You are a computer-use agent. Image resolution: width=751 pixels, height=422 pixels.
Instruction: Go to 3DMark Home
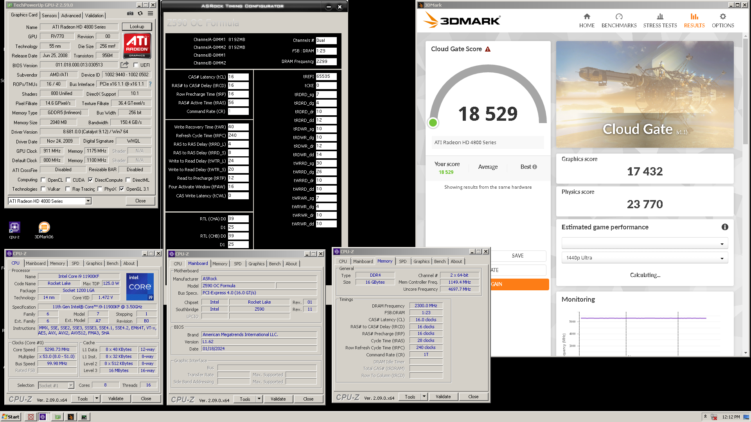[x=587, y=21]
